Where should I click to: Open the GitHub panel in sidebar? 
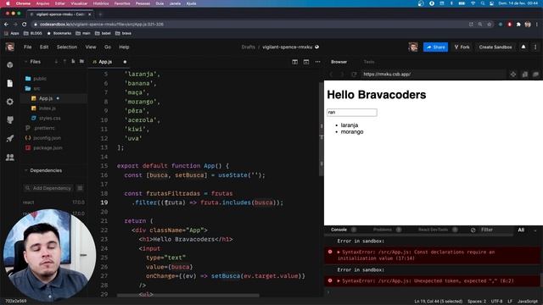point(9,120)
